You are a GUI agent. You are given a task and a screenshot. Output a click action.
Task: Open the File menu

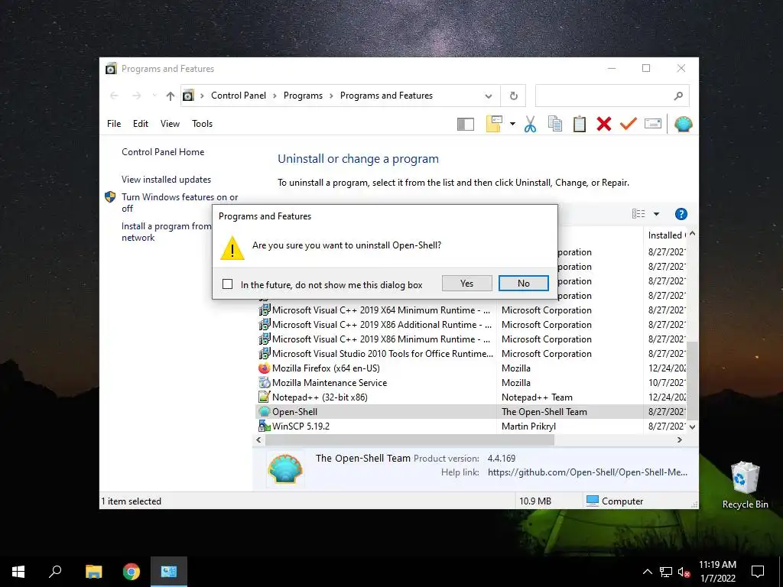[114, 124]
